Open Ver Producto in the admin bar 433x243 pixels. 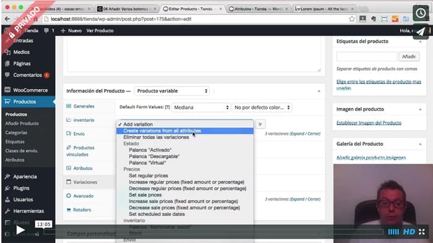(x=100, y=31)
